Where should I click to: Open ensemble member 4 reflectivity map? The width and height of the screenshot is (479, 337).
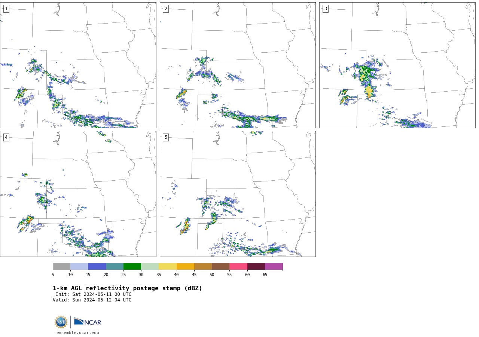point(78,194)
